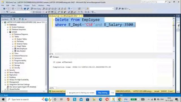Collapse the sample database node
181x102 pixels.
(8, 32)
